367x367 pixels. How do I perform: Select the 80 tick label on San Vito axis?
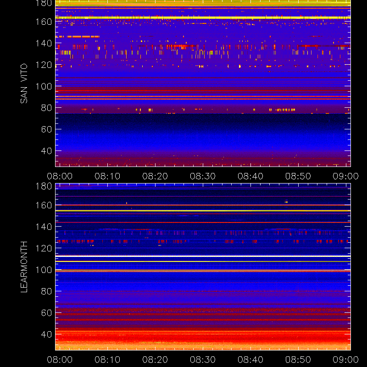pos(46,108)
